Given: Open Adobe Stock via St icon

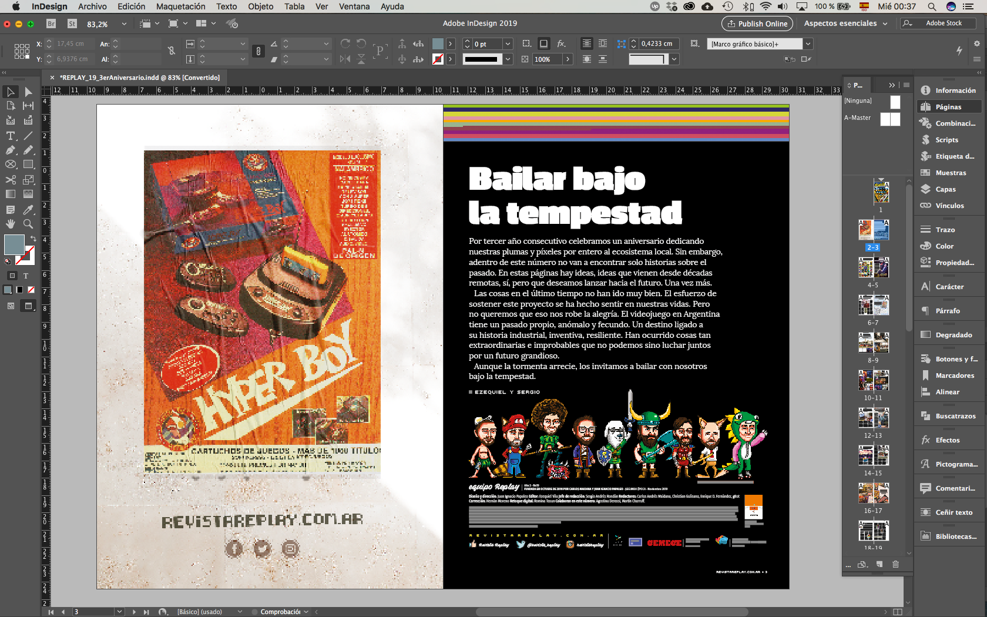Looking at the screenshot, I should pos(72,24).
